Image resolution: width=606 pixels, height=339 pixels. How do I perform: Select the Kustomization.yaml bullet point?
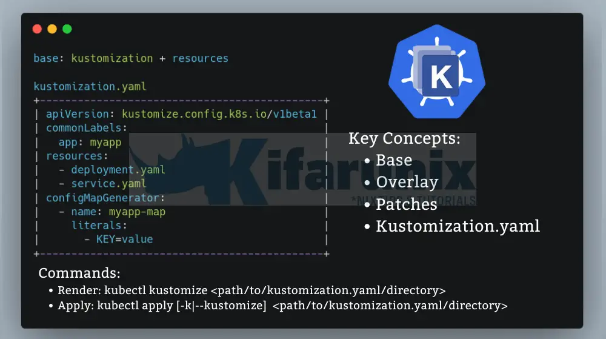coord(458,226)
